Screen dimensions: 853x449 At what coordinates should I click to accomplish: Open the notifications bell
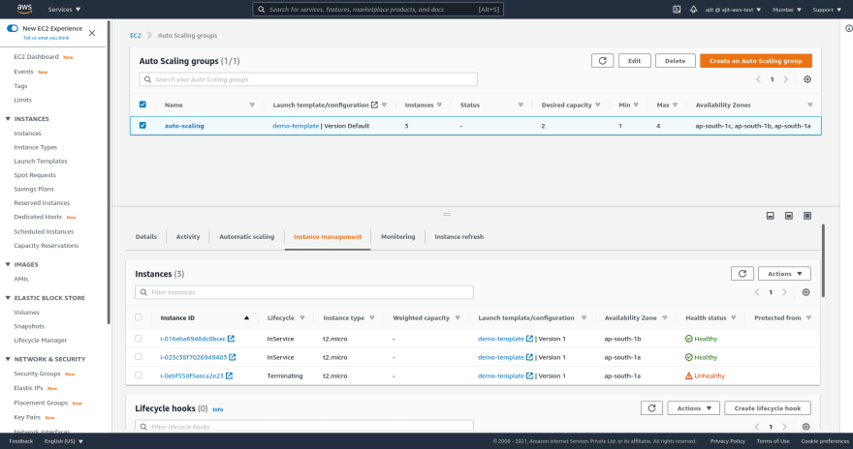point(694,10)
